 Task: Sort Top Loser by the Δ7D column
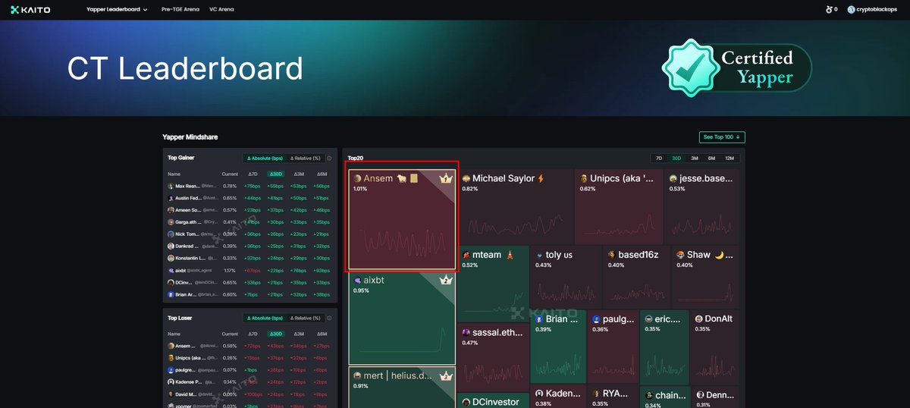point(253,333)
